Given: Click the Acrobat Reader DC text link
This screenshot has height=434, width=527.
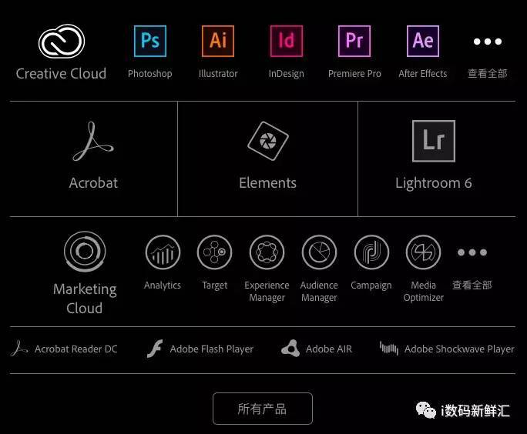Looking at the screenshot, I should (76, 349).
